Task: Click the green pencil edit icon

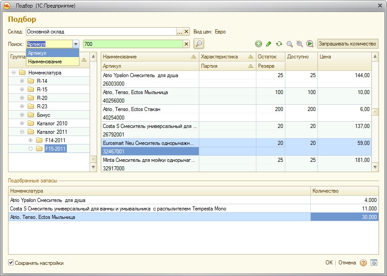Action: [x=269, y=44]
